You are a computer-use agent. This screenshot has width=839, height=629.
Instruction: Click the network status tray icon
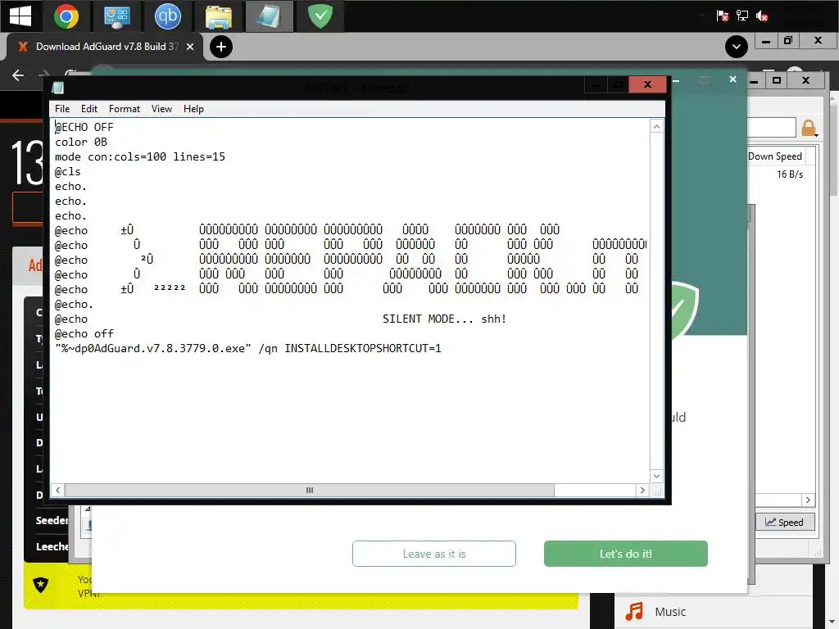[x=742, y=16]
